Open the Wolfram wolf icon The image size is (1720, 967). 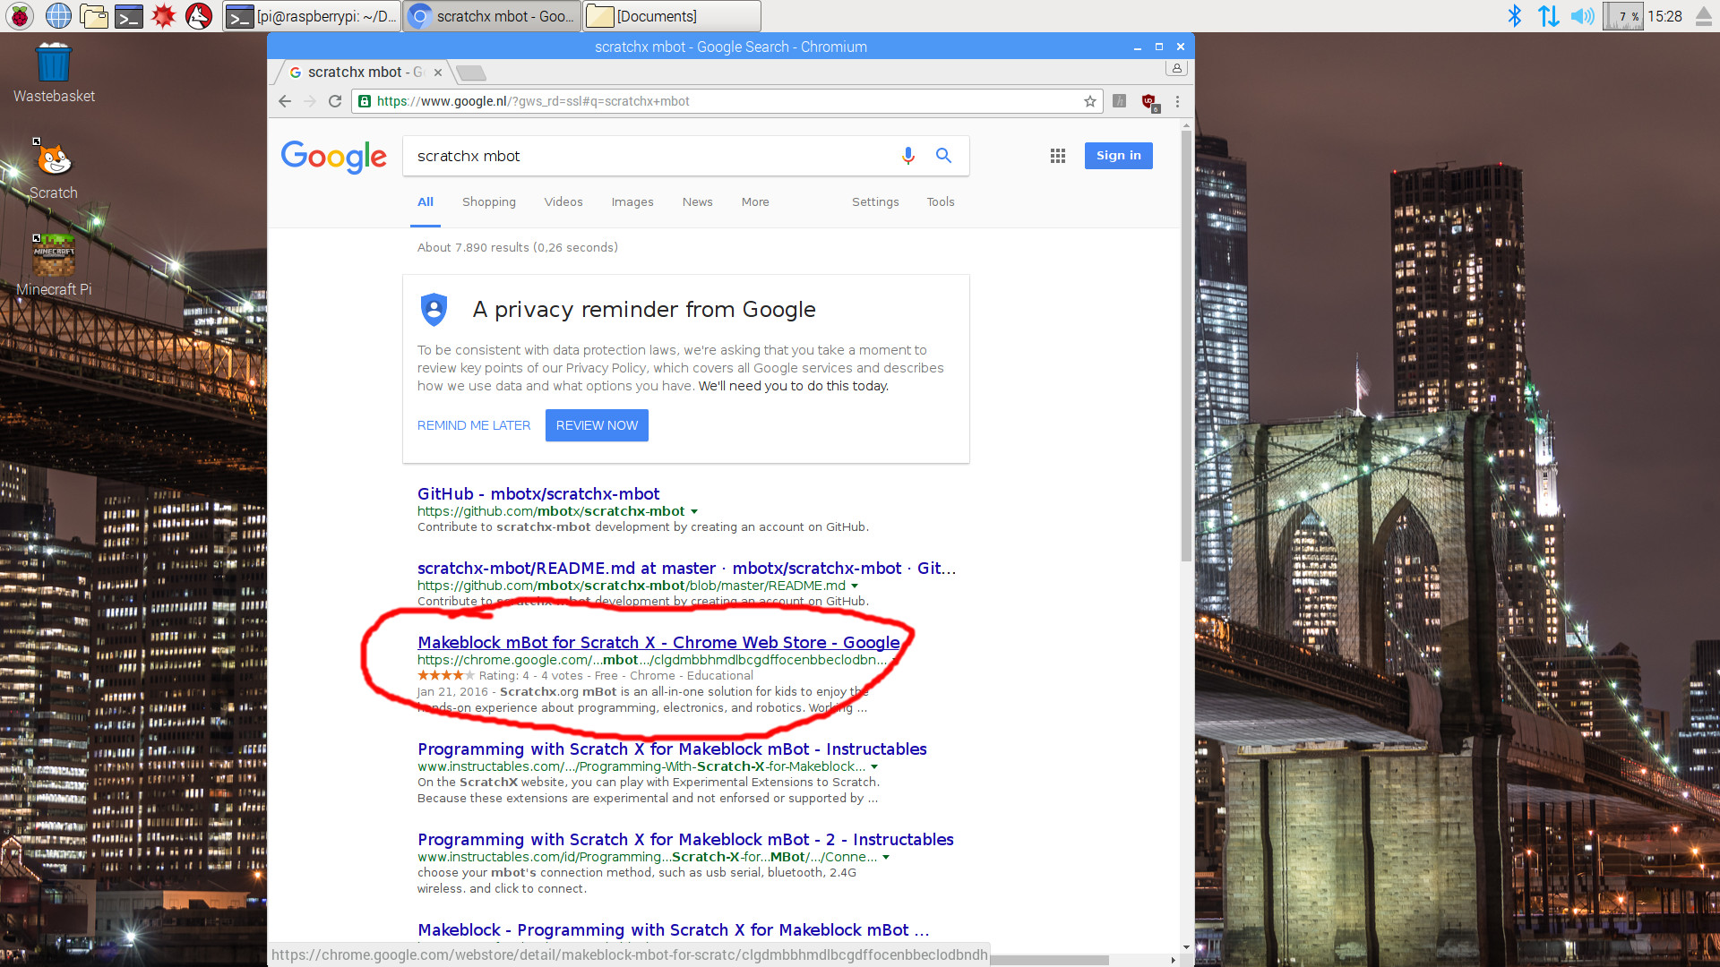pyautogui.click(x=198, y=16)
